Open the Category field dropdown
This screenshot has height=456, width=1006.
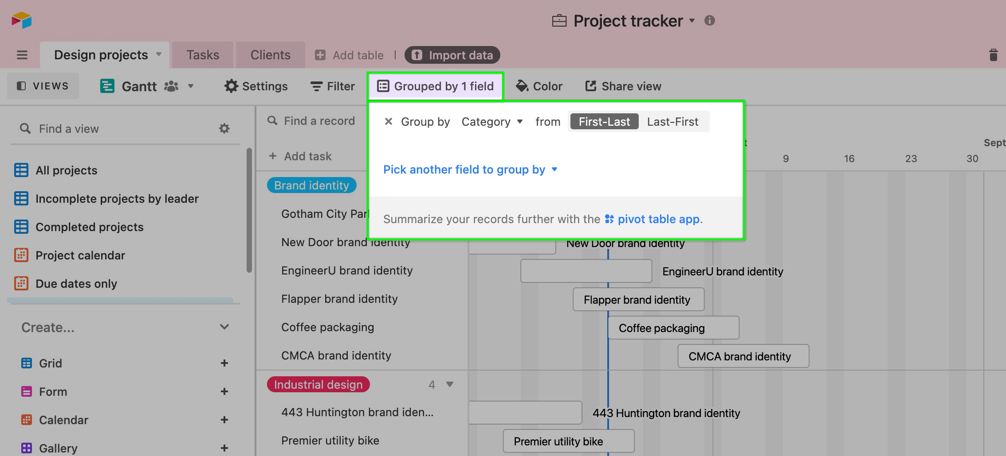click(x=492, y=122)
